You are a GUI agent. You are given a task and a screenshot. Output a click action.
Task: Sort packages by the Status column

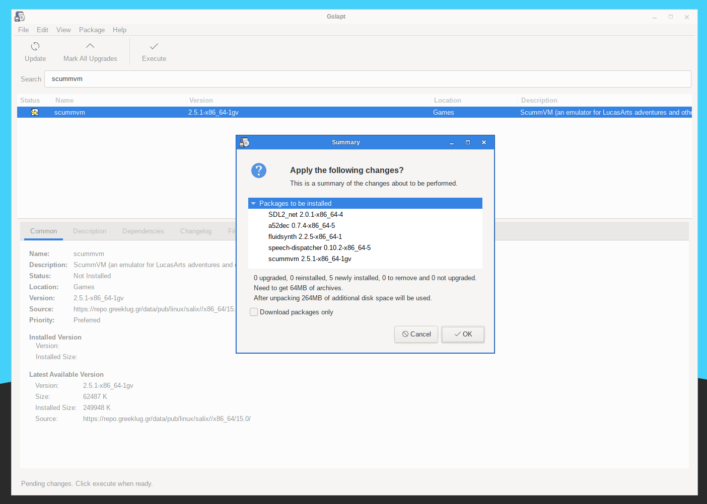(x=34, y=100)
